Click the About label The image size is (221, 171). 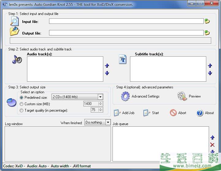(209, 113)
